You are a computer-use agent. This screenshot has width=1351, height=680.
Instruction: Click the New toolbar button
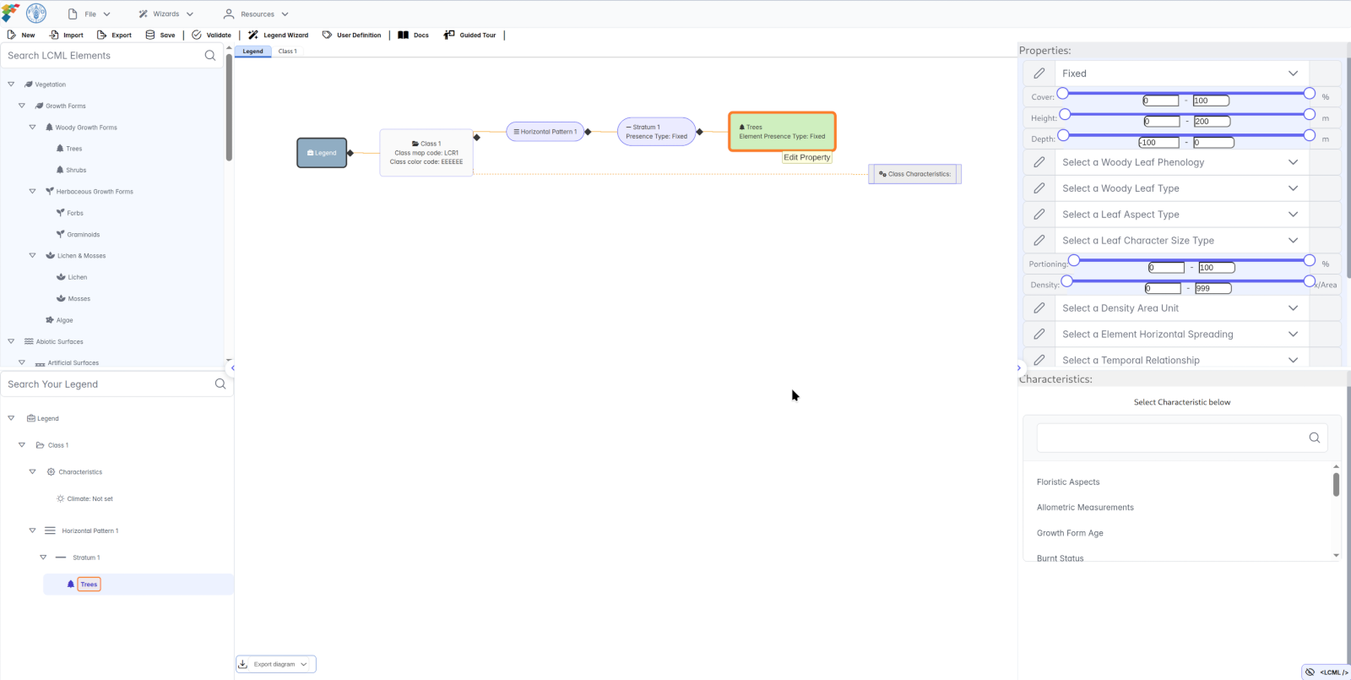tap(21, 35)
